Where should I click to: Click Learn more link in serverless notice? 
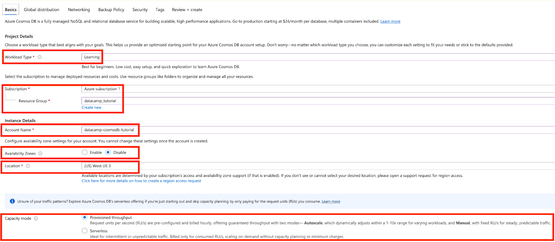[331, 201]
